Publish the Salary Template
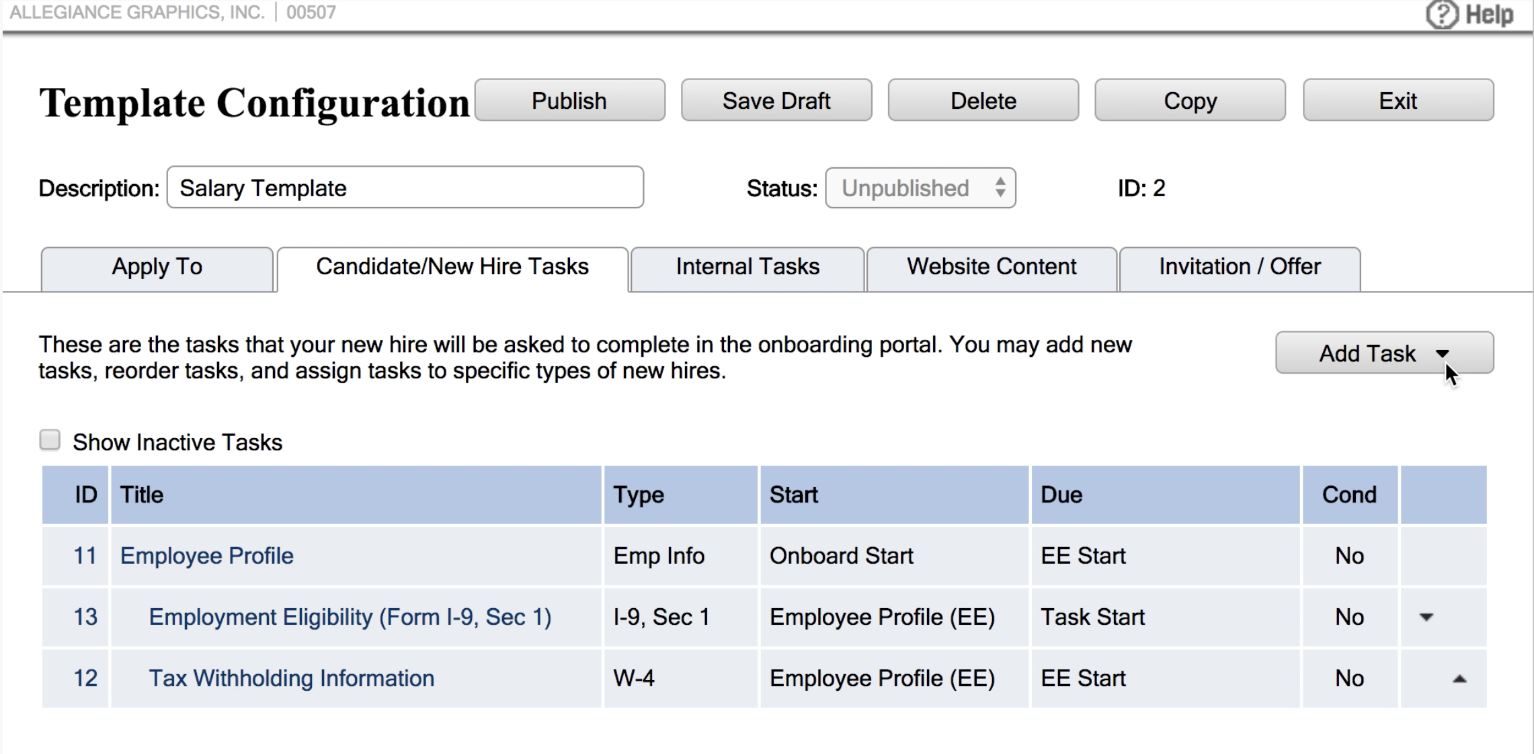 click(x=569, y=100)
